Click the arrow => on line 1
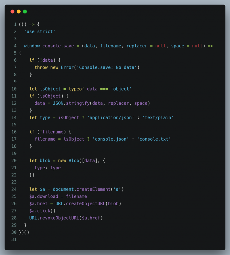Image resolution: width=230 pixels, height=255 pixels. point(32,24)
